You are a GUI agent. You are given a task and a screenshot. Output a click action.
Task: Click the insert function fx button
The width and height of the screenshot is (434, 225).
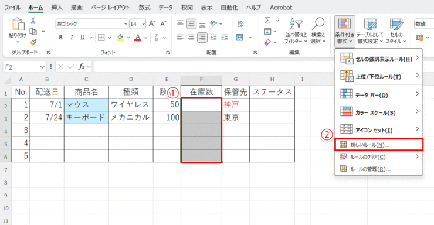point(82,67)
